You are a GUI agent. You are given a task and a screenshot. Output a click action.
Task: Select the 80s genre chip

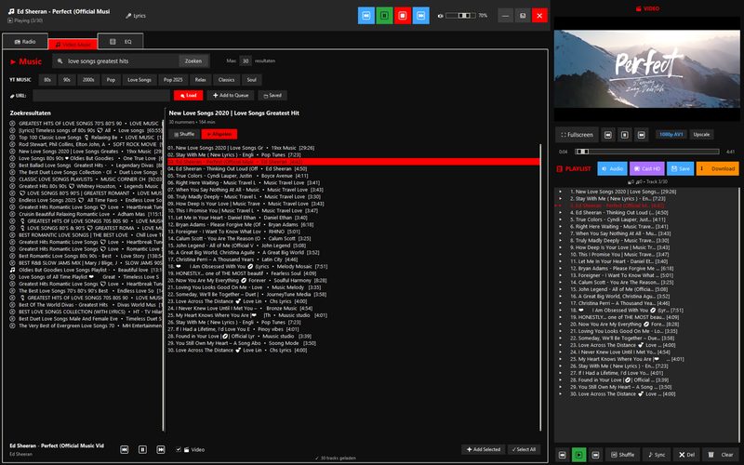click(x=47, y=80)
